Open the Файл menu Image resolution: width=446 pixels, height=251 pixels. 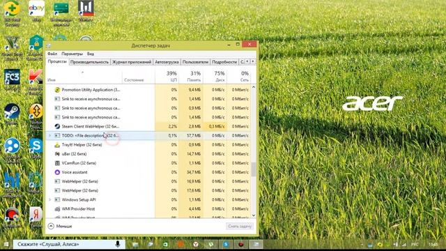[x=52, y=54]
